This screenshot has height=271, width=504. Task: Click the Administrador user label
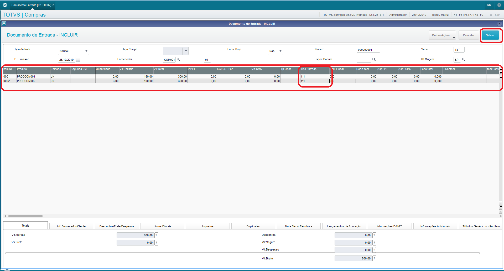[398, 15]
